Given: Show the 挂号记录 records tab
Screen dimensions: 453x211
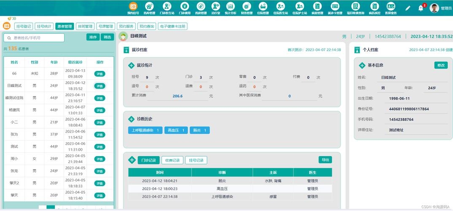Looking at the screenshot, I should click(196, 160).
